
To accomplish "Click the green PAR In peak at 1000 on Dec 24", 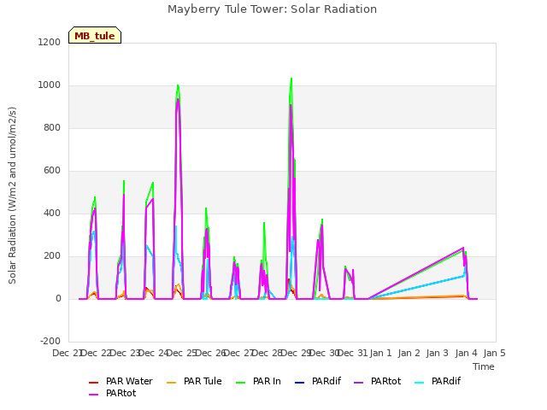I will pyautogui.click(x=178, y=85).
